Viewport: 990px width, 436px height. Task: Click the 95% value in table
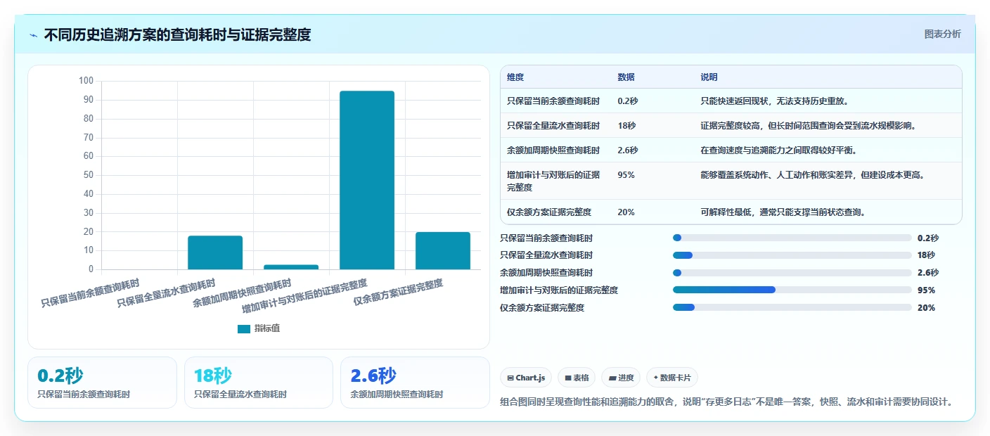click(626, 175)
